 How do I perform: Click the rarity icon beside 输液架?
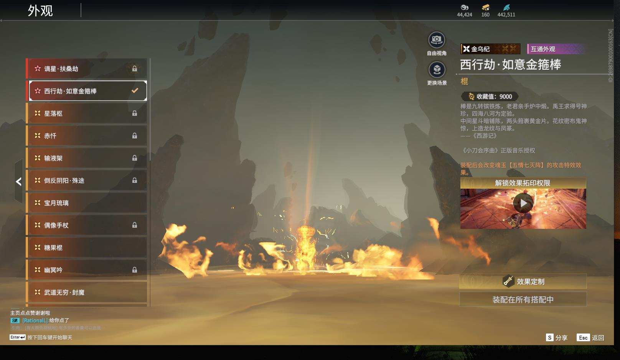pos(38,158)
